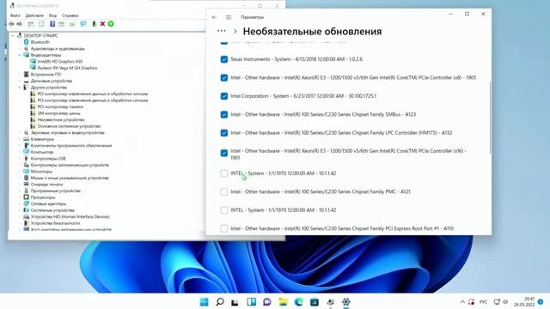
Task: Click the blue Help icon in Device Manager toolbar
Action: (x=52, y=24)
